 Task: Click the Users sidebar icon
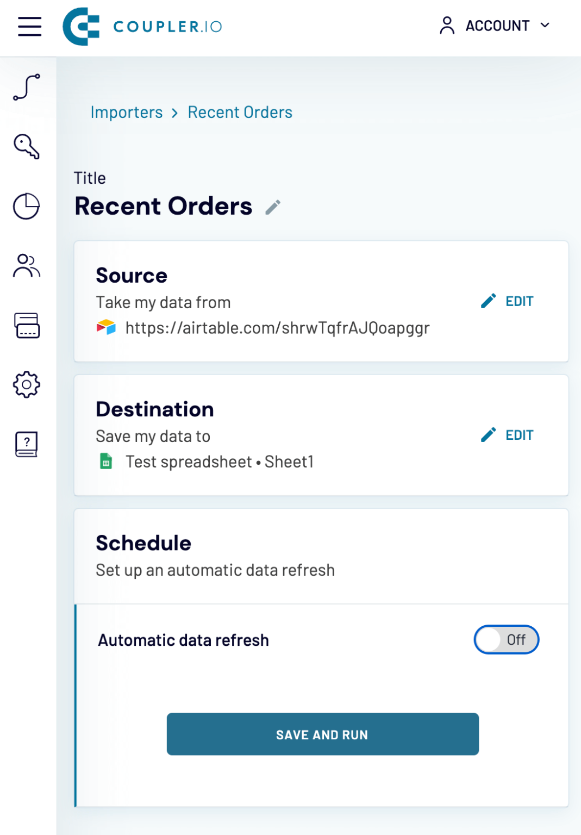point(26,266)
